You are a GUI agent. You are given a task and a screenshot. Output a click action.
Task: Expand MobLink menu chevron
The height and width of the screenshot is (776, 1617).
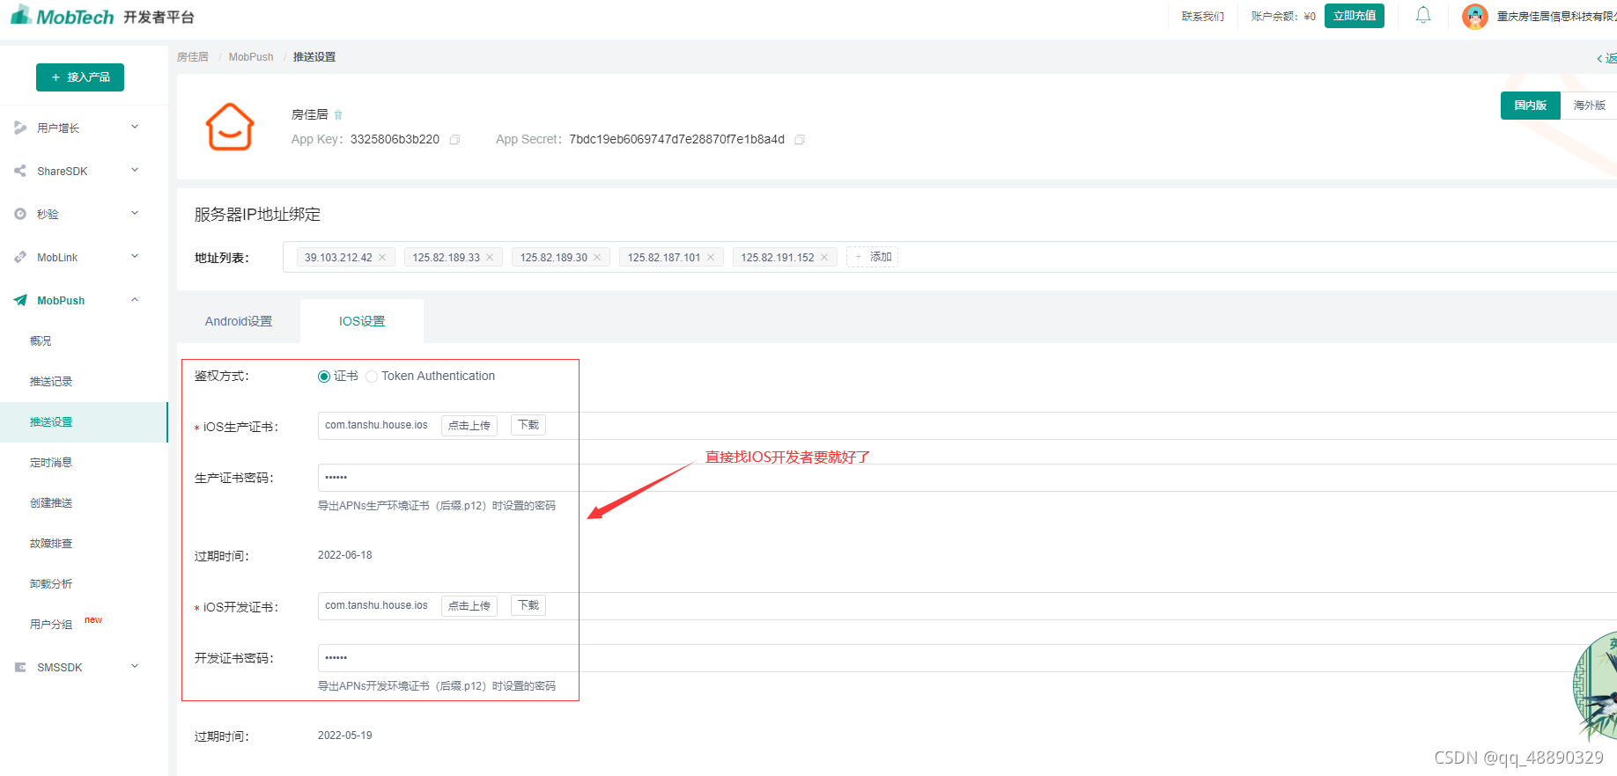(x=135, y=256)
